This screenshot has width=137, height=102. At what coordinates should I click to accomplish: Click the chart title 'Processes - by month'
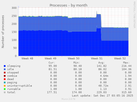pyautogui.click(x=68, y=5)
